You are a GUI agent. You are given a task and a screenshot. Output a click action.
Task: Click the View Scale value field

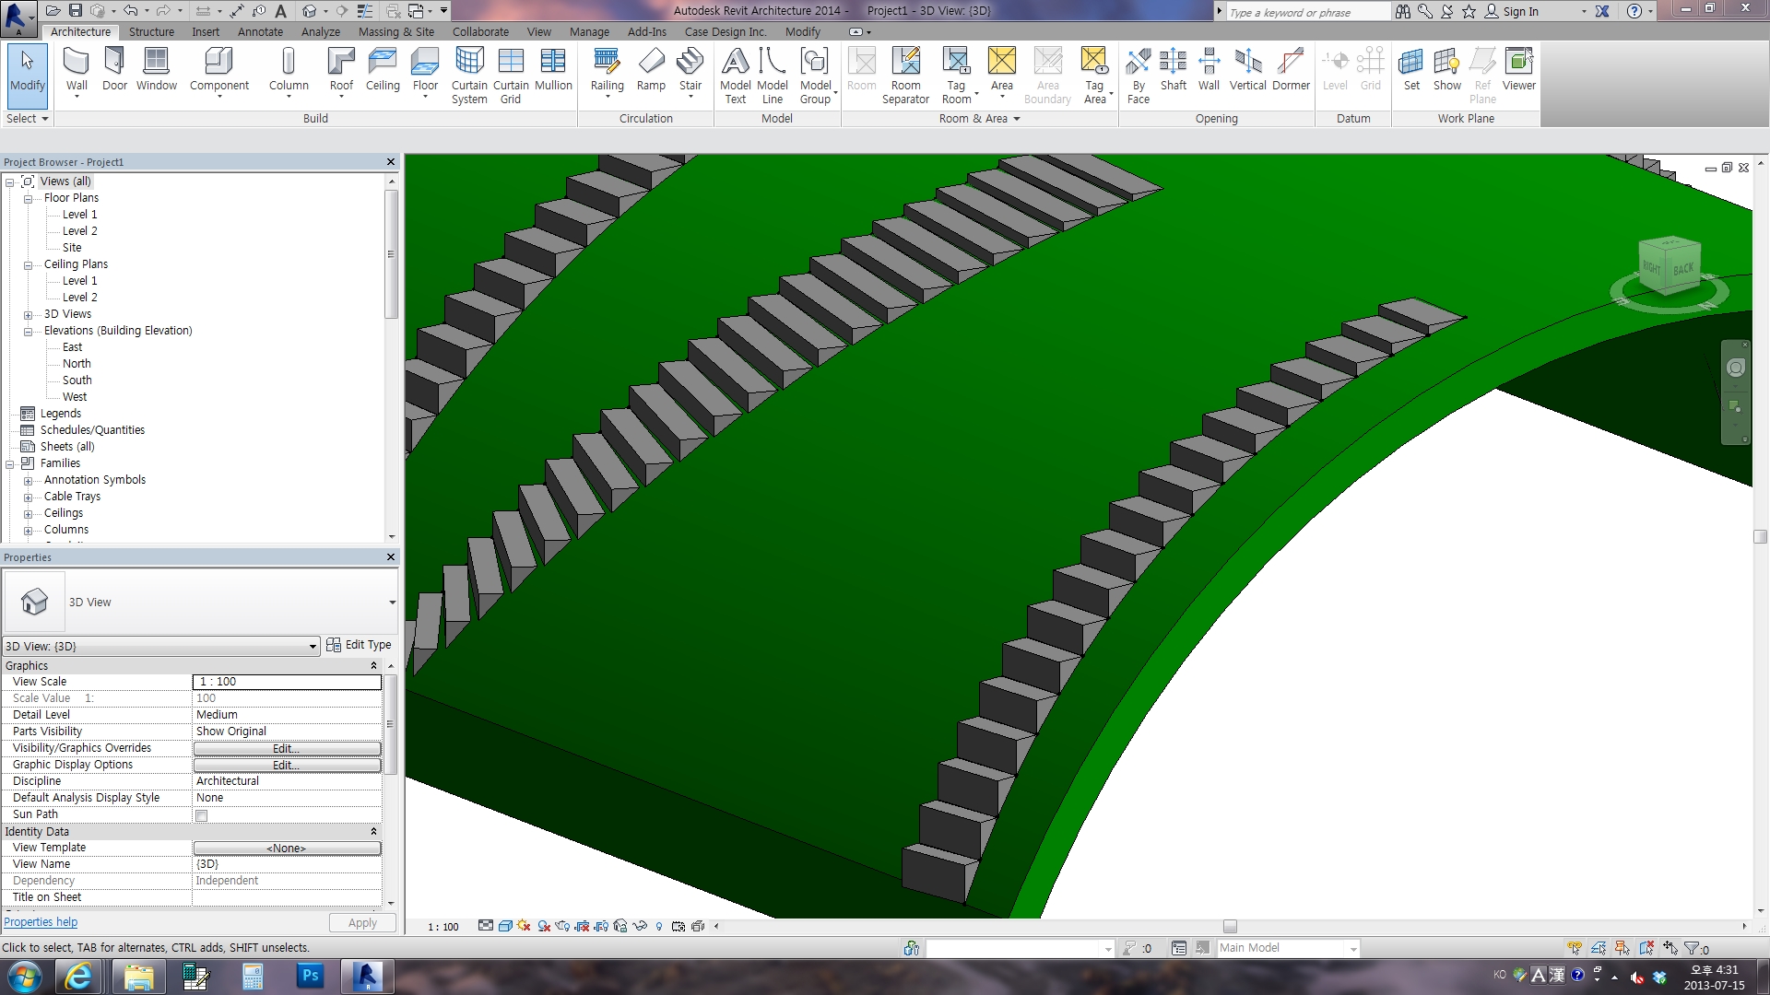(287, 682)
